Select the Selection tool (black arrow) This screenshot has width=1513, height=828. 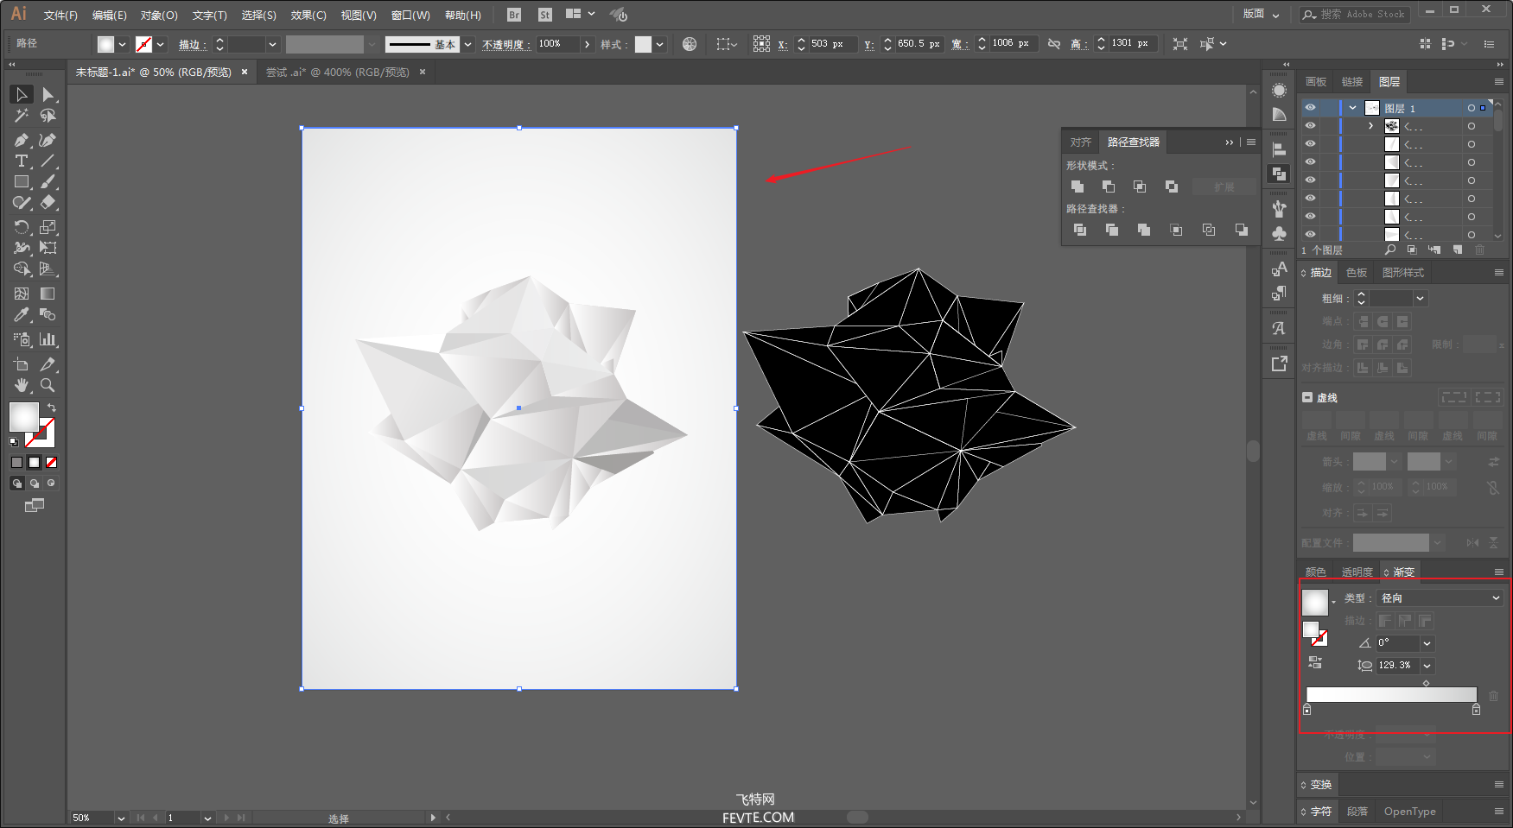22,94
